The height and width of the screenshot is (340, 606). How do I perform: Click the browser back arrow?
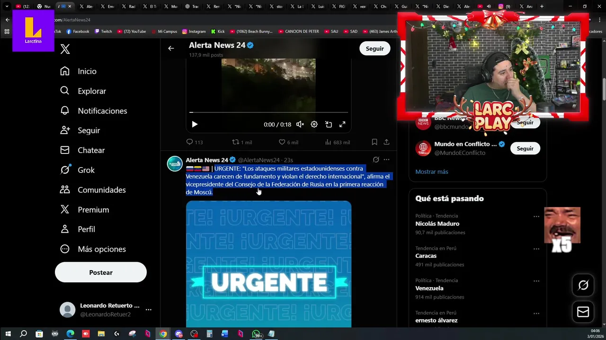(8, 20)
